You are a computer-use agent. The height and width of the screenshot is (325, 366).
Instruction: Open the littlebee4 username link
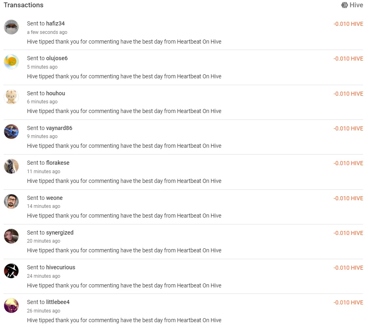[58, 302]
